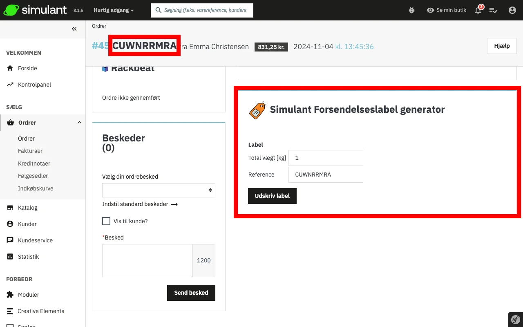The width and height of the screenshot is (523, 327).
Task: Open Kundeservice in the sidebar
Action: coord(35,240)
